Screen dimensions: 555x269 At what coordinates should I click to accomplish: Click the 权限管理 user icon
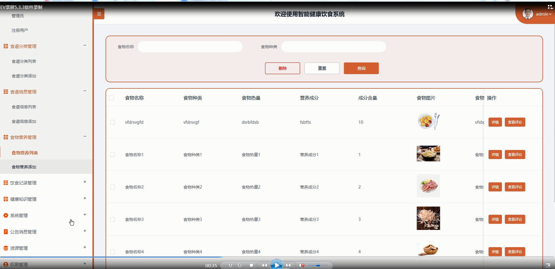click(x=6, y=264)
